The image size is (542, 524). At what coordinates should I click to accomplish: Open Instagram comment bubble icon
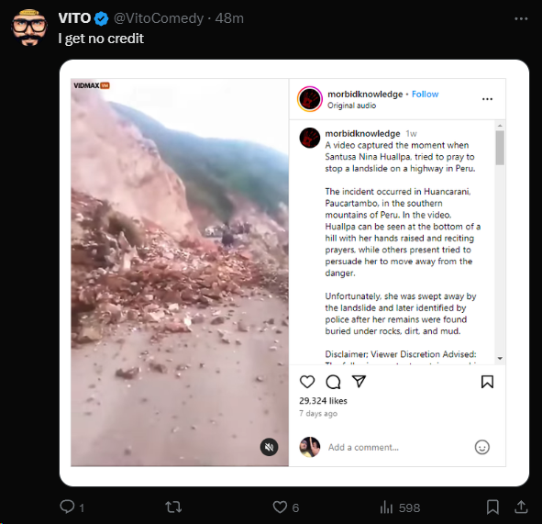(333, 382)
